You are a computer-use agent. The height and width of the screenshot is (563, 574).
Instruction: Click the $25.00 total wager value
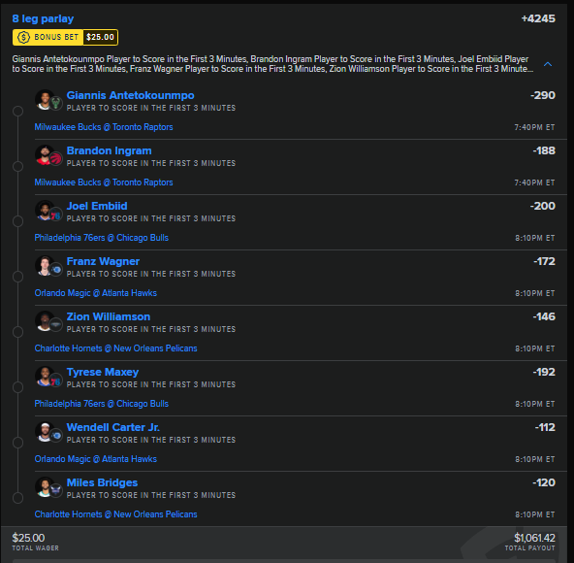28,538
